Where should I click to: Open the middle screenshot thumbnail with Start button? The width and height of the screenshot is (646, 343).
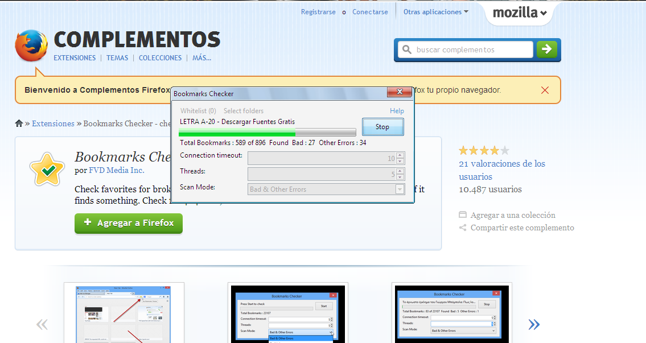coord(288,314)
